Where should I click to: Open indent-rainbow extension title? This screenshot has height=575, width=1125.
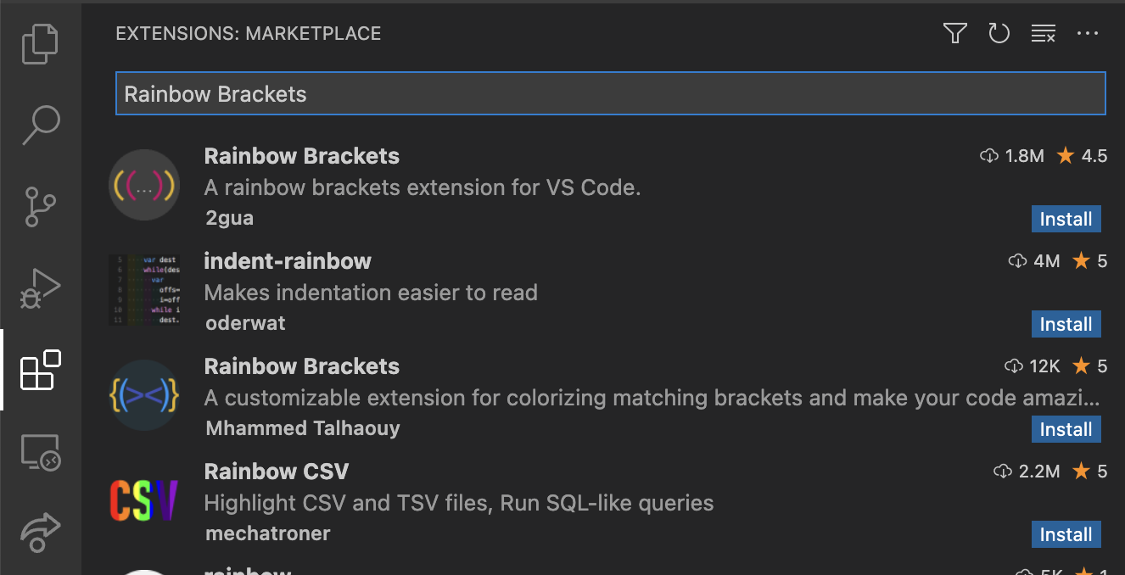click(x=288, y=261)
